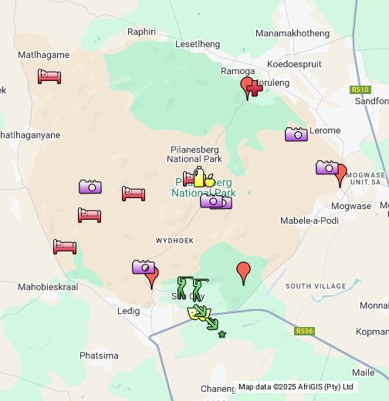Click the bed icon west of Pilanesberg label
Screen dimensions: 389x401
[134, 194]
